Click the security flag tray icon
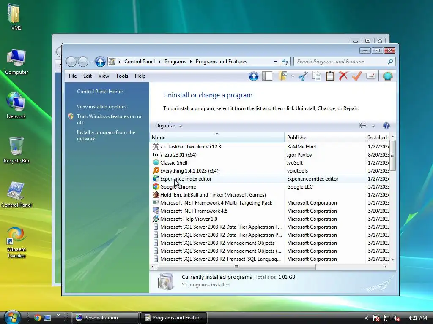Image resolution: width=433 pixels, height=324 pixels. [376, 318]
